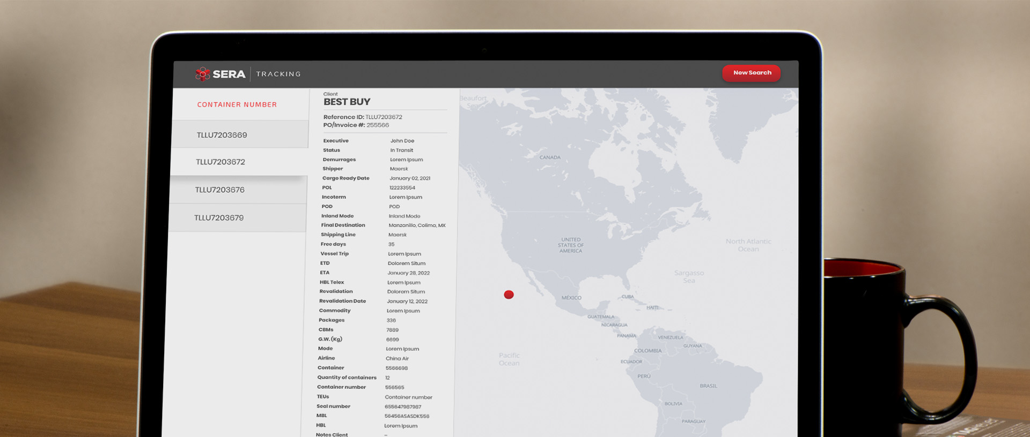Click the HBL row Lorem Ipsum value
The height and width of the screenshot is (437, 1030).
tap(401, 426)
